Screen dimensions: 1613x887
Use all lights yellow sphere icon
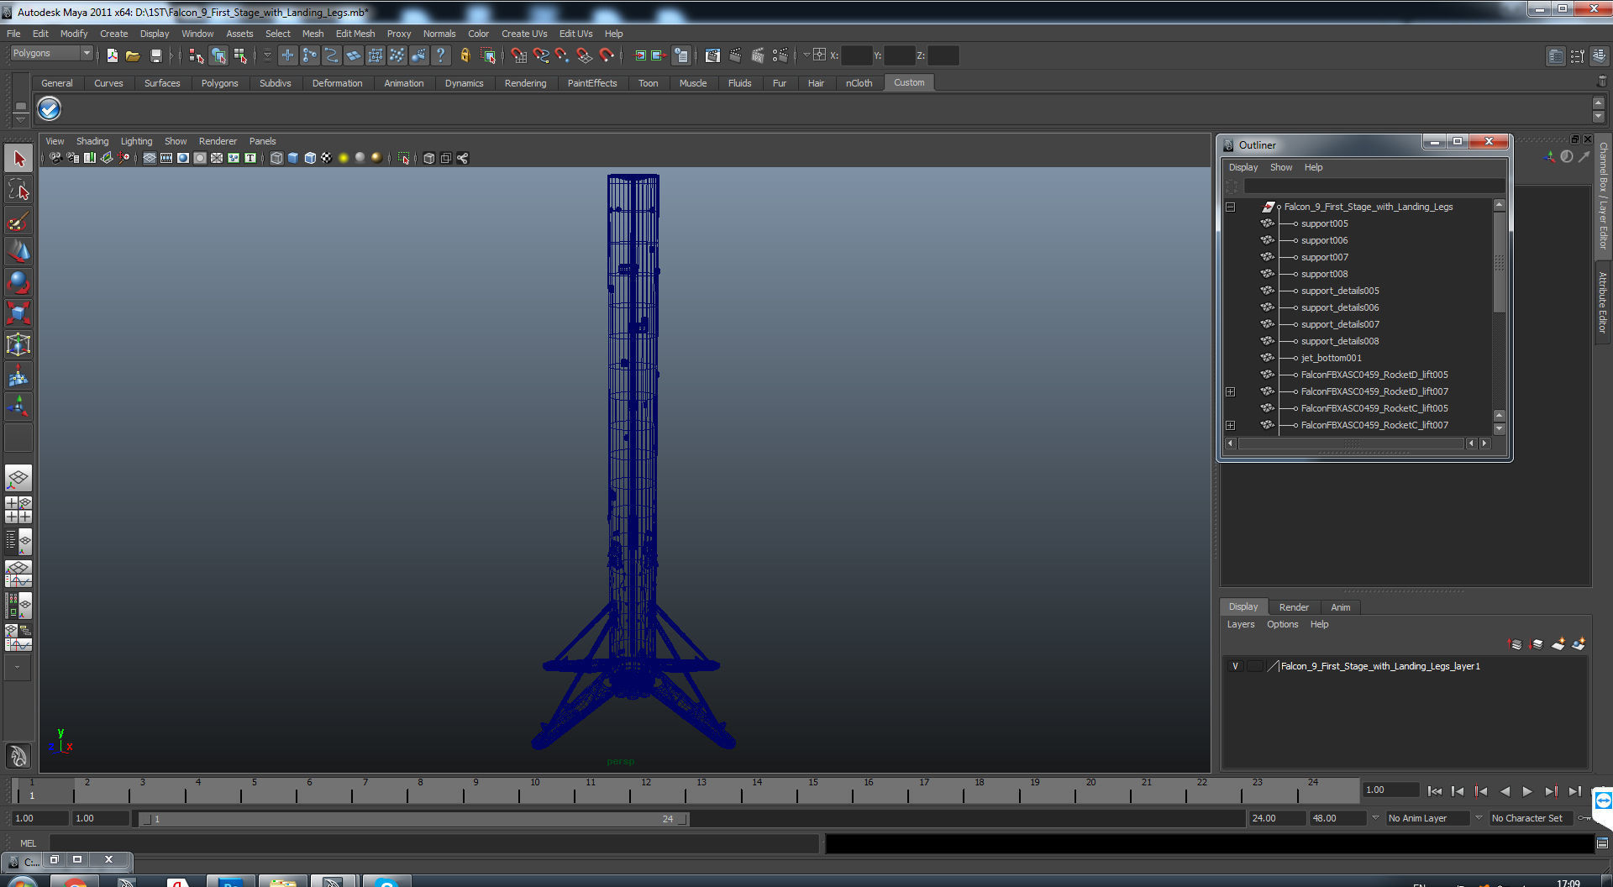click(x=344, y=158)
